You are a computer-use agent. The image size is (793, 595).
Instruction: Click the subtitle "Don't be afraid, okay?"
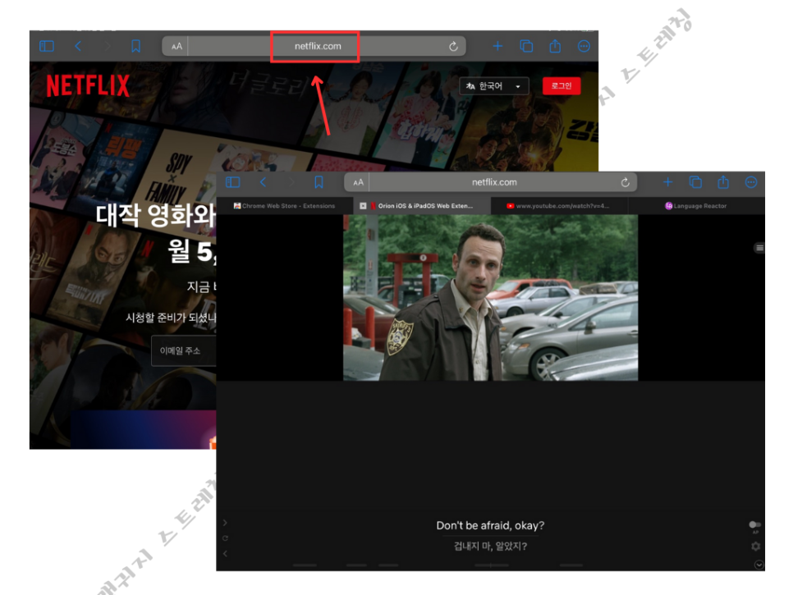[x=490, y=526]
